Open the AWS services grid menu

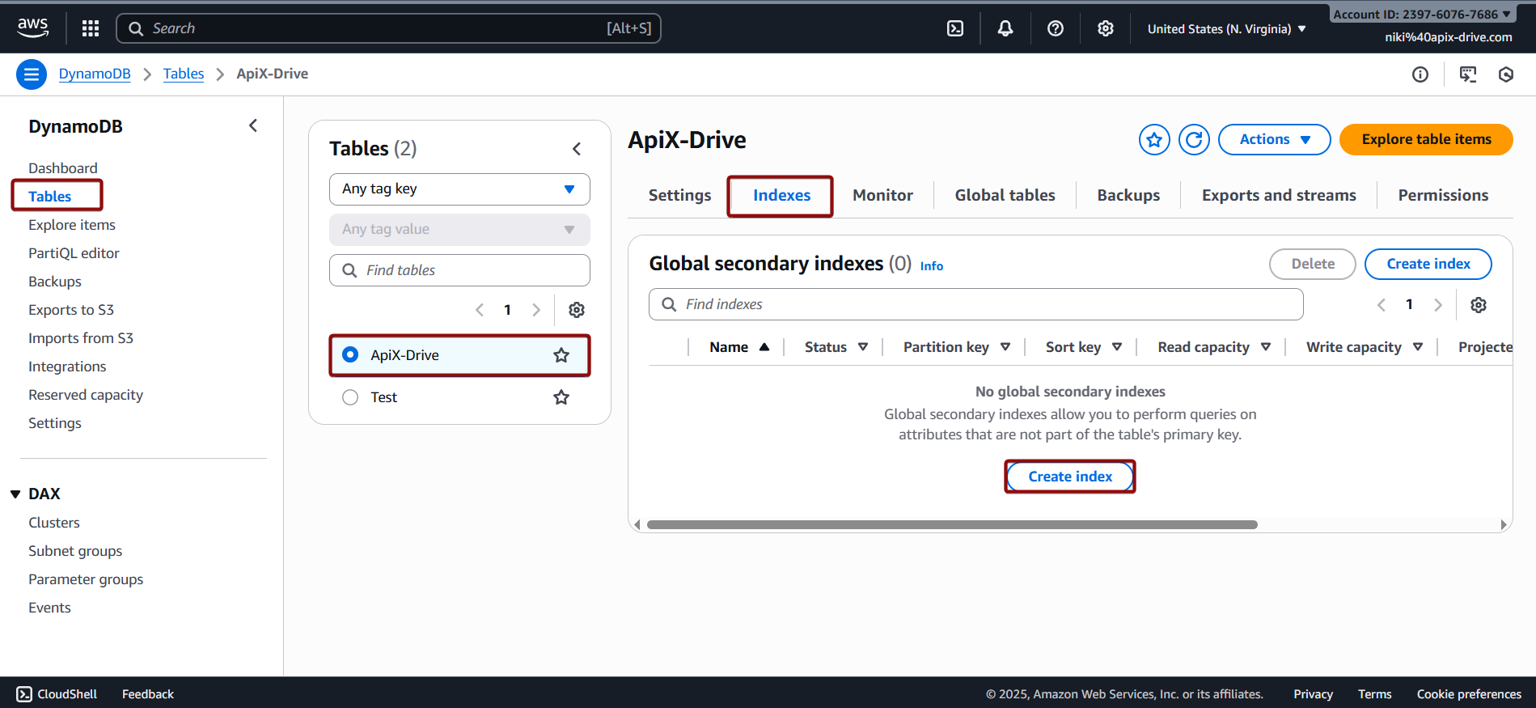coord(91,28)
